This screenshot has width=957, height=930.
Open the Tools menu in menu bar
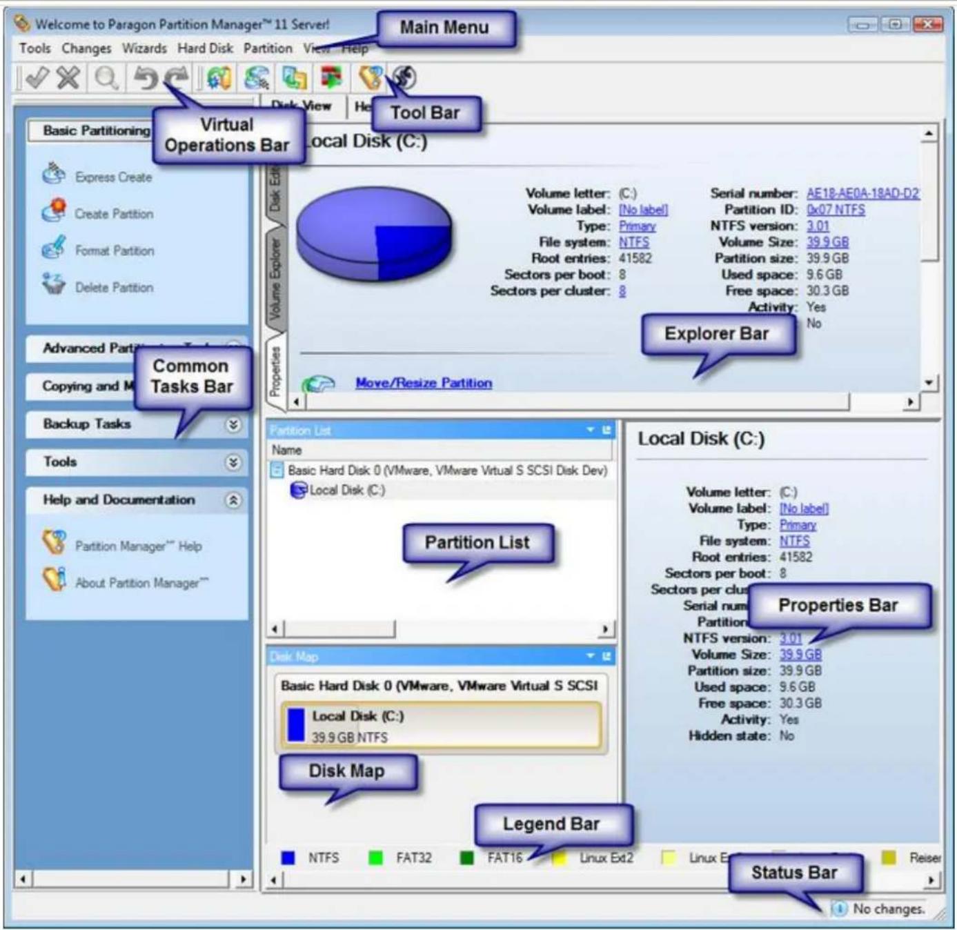(34, 48)
